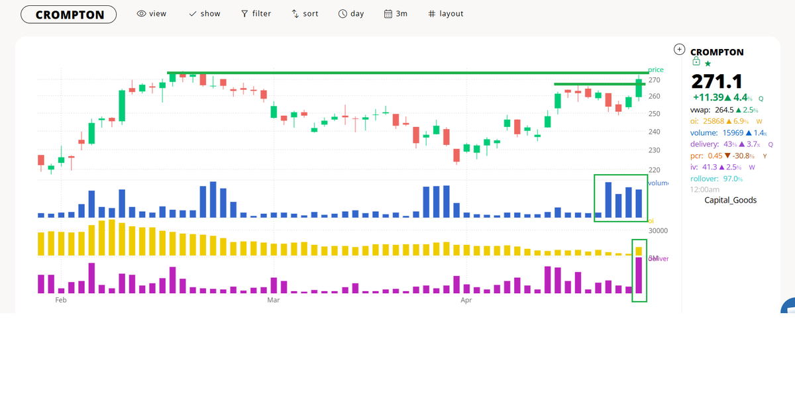This screenshot has height=409, width=795.
Task: Click the calendar icon in the 3m control
Action: click(x=389, y=13)
